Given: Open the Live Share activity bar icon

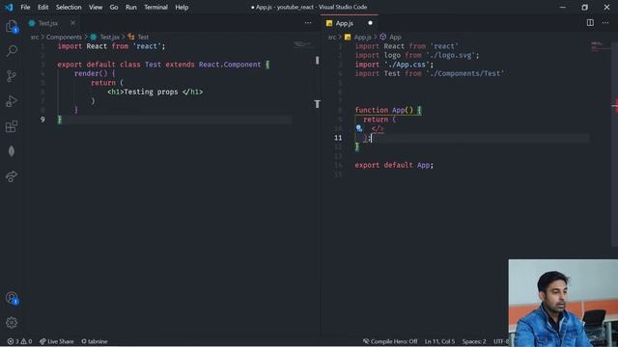Looking at the screenshot, I should click(x=12, y=176).
